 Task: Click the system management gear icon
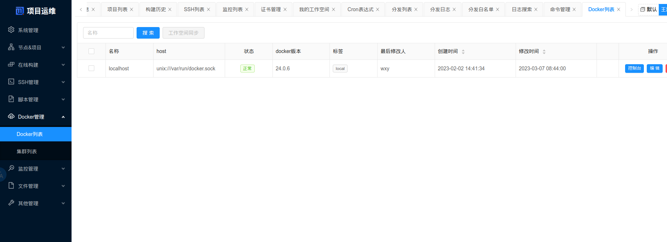pyautogui.click(x=11, y=30)
